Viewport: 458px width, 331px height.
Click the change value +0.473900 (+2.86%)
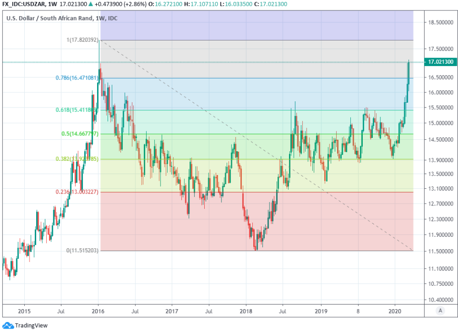click(120, 4)
